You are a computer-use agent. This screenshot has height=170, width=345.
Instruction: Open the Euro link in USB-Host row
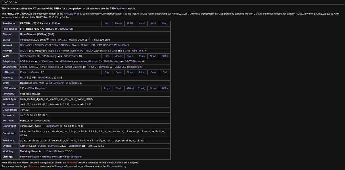click(x=153, y=72)
